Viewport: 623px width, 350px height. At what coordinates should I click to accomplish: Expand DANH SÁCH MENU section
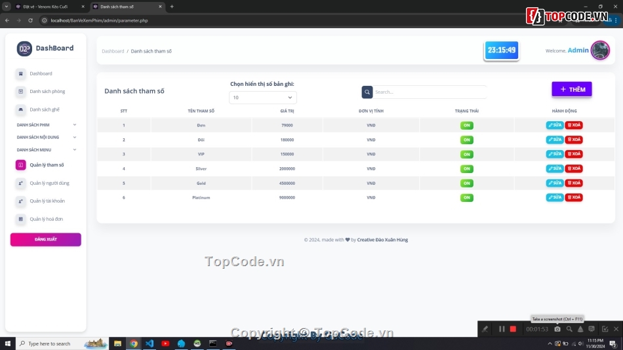pos(46,150)
